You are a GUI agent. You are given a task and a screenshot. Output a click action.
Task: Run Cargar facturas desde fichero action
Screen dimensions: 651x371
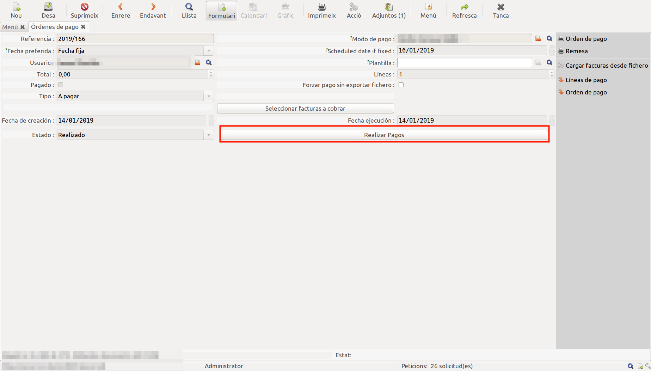603,66
